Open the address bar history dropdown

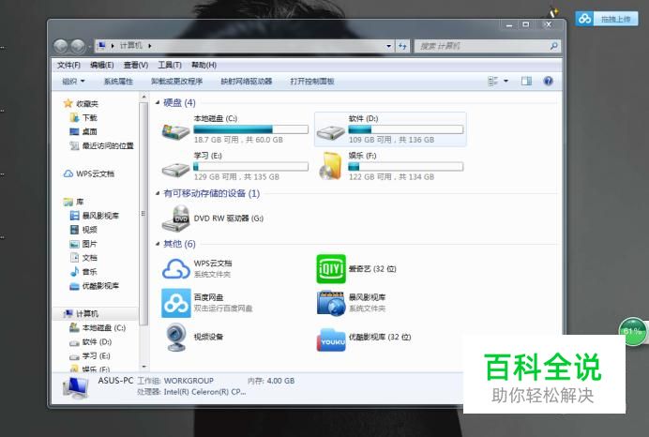pyautogui.click(x=388, y=46)
